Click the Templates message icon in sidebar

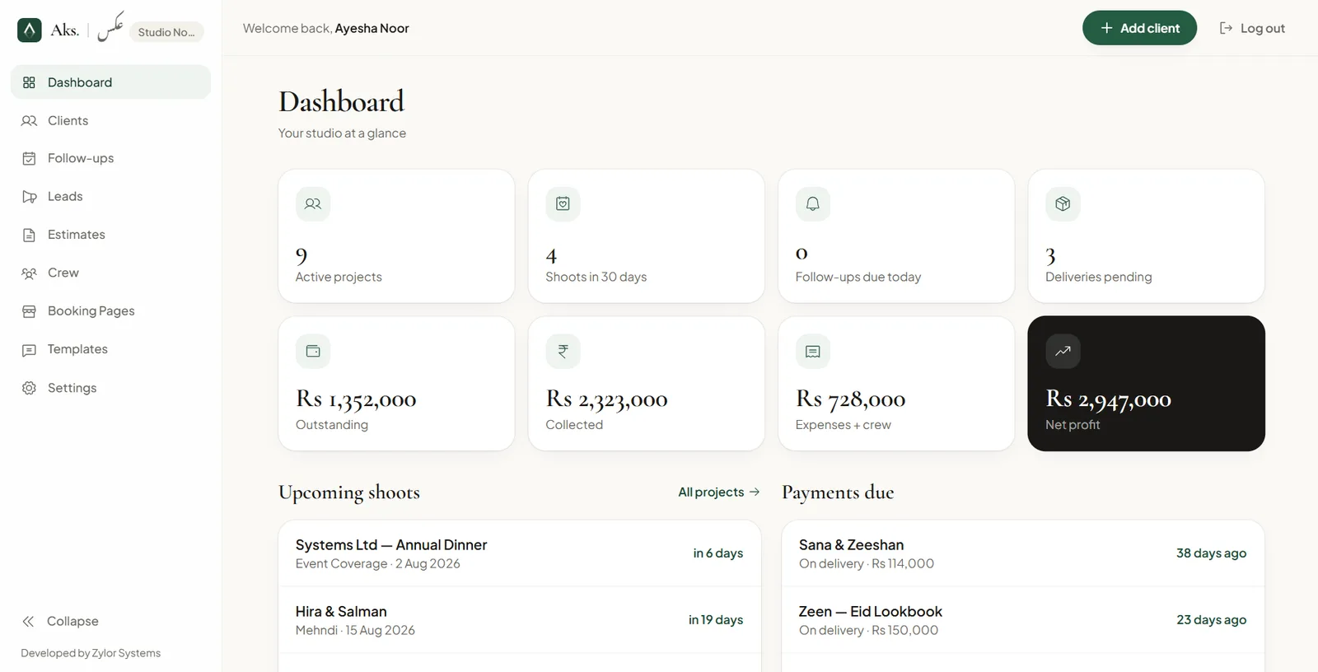(x=29, y=350)
